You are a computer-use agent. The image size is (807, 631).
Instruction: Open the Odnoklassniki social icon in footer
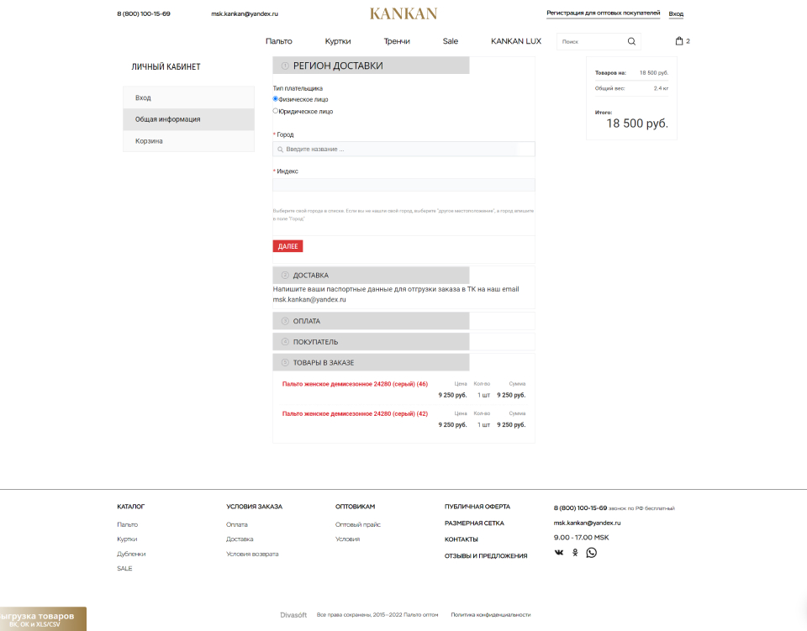(x=575, y=552)
